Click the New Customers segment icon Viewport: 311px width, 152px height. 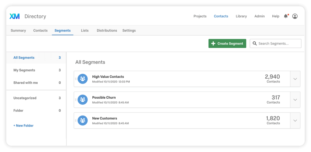(83, 120)
